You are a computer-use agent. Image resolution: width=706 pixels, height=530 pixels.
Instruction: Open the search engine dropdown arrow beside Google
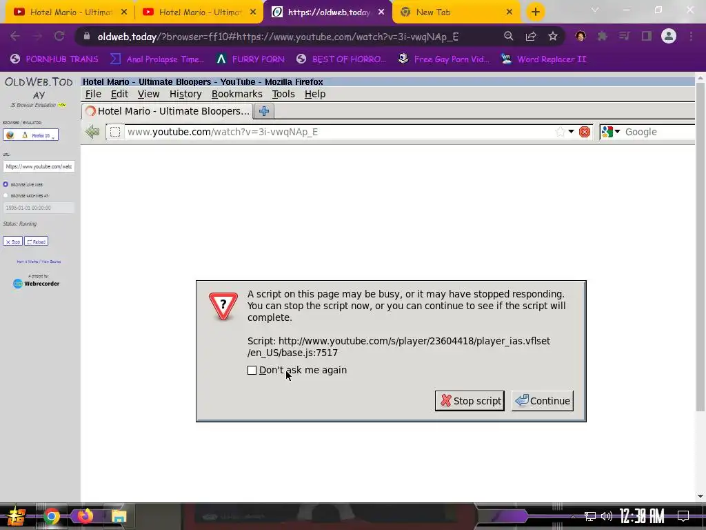click(x=617, y=132)
